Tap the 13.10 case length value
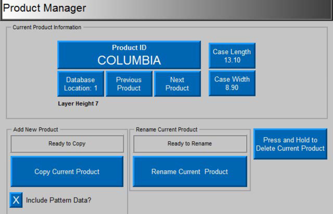The image size is (333, 214). [x=232, y=60]
